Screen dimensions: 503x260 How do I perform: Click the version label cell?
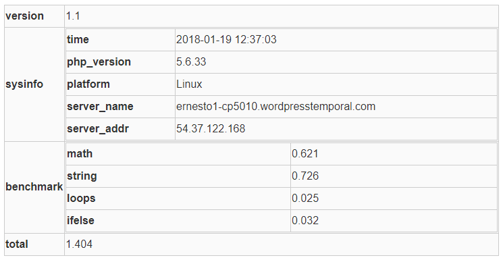34,16
